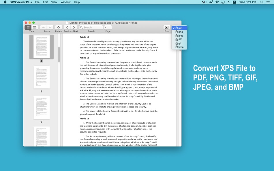Open the XPS Viewer Plus app menu
This screenshot has height=171, width=274.
[21, 2]
